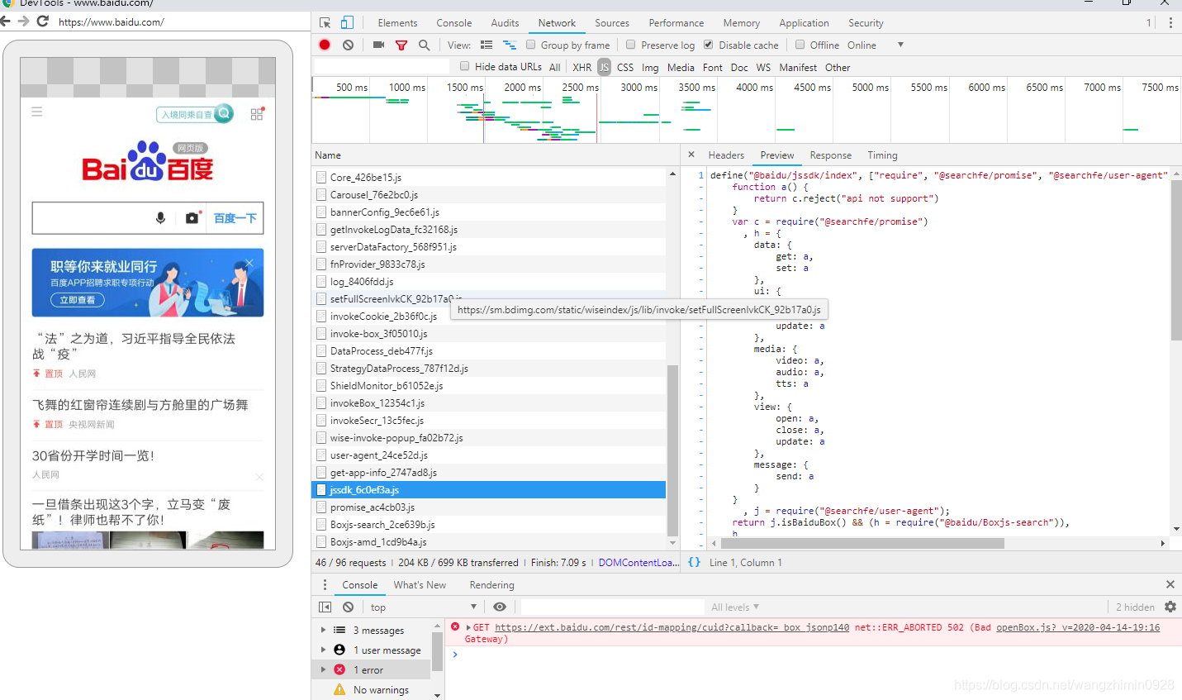Open network search magnifier icon

tap(424, 45)
